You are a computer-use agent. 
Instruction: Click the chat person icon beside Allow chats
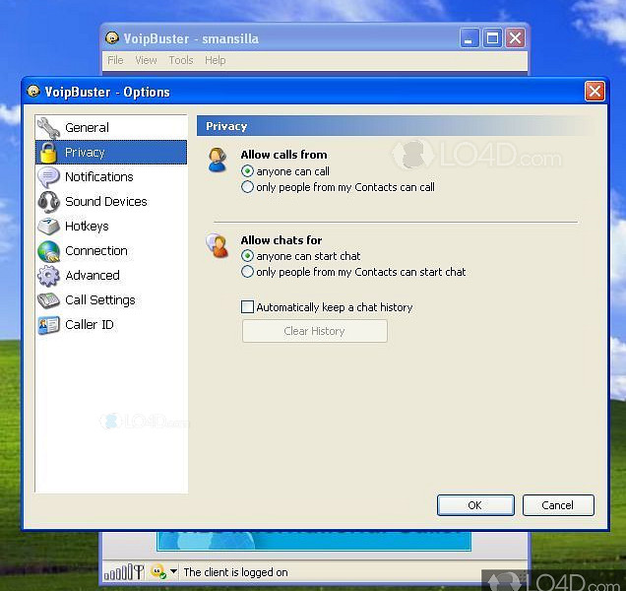pos(218,245)
